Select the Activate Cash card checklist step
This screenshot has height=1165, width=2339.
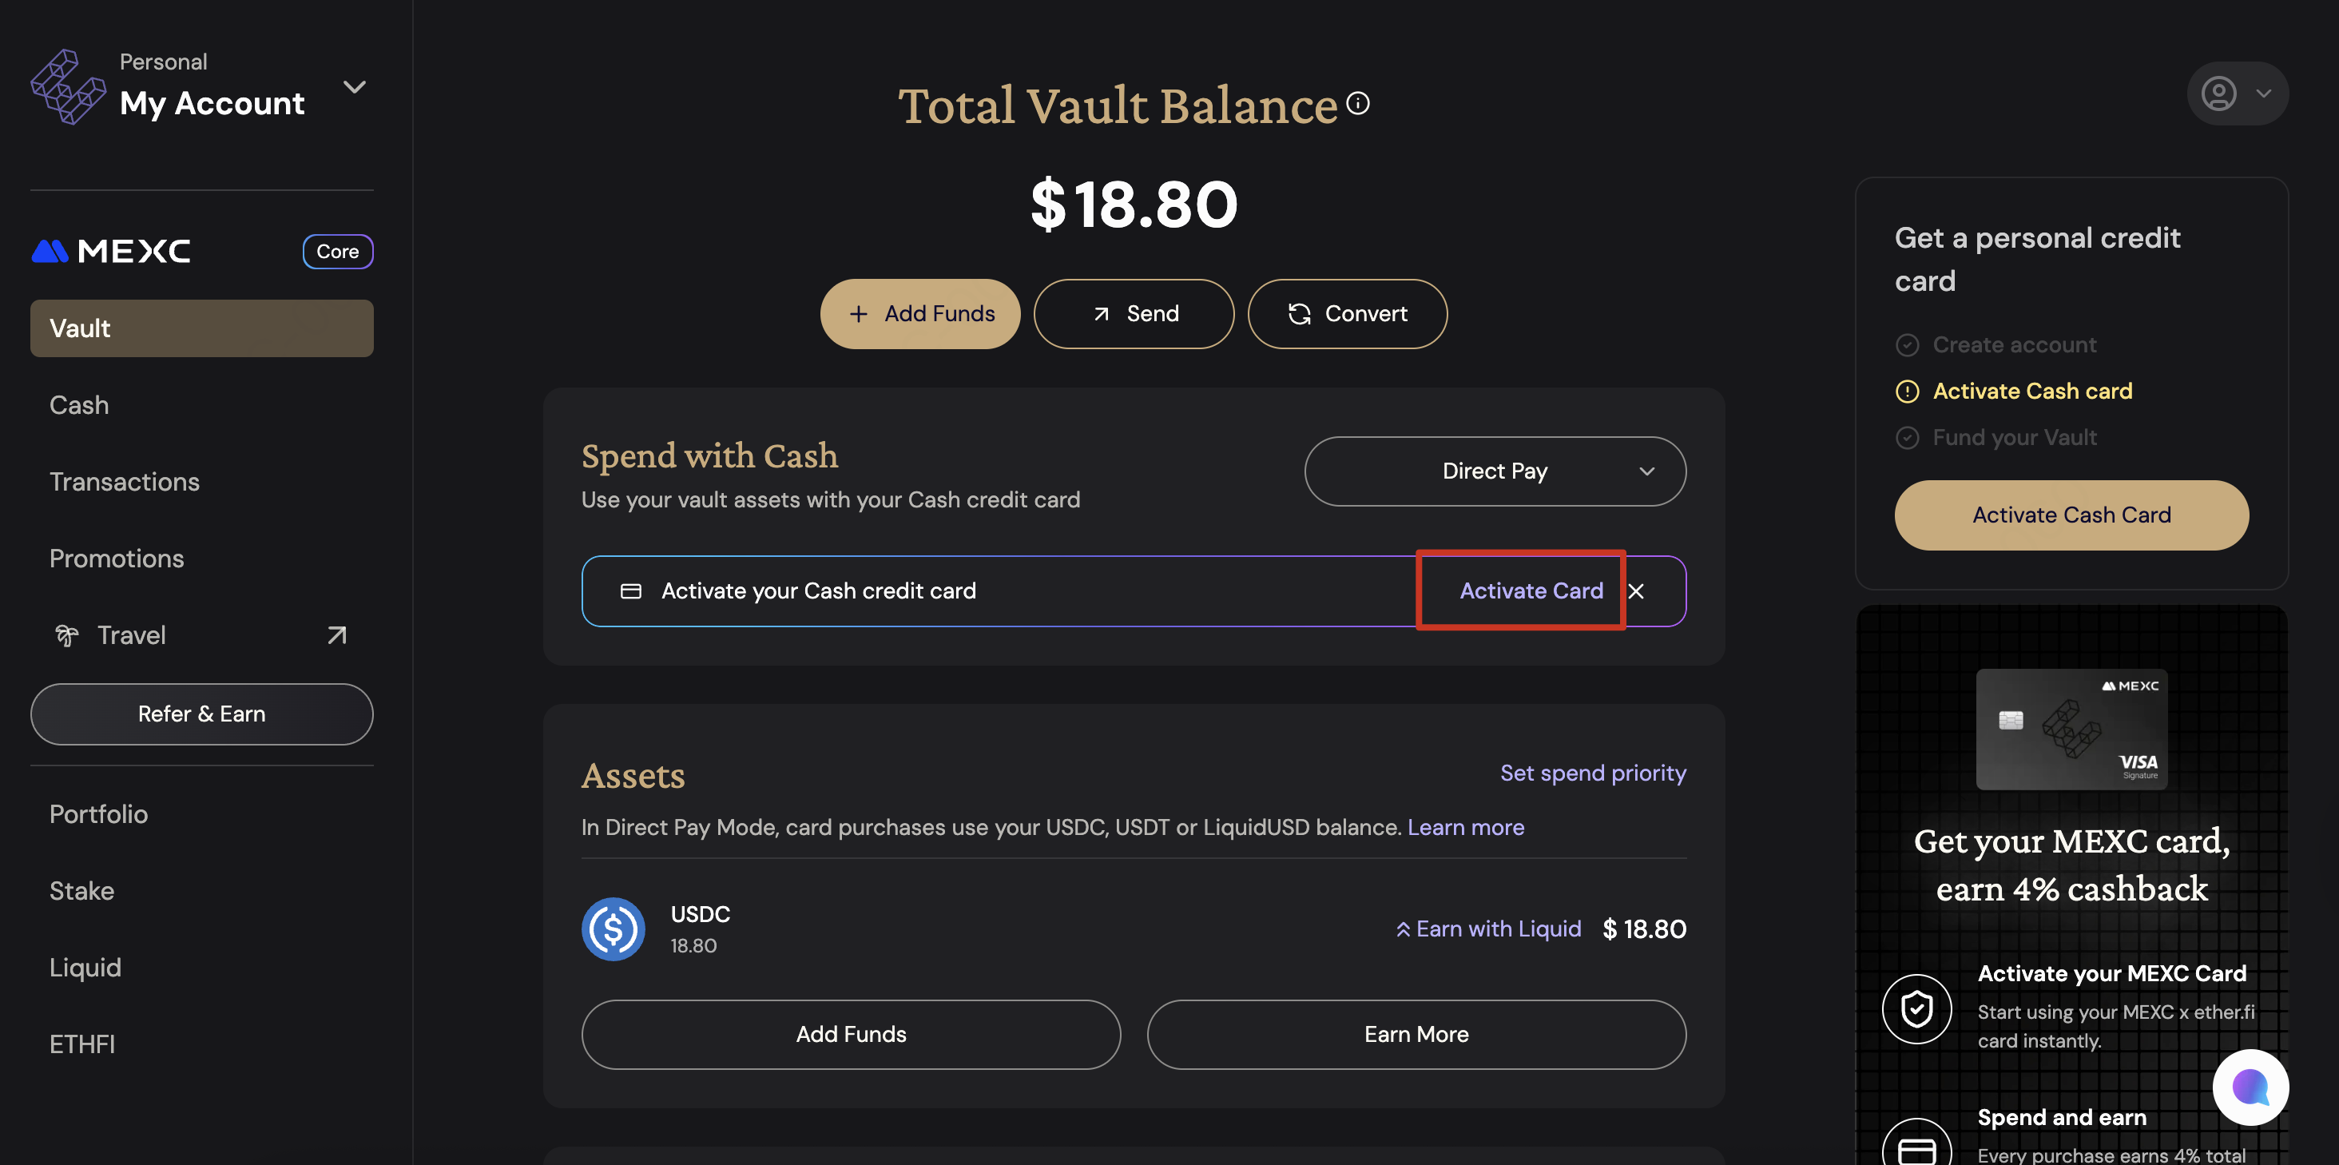coord(2031,392)
